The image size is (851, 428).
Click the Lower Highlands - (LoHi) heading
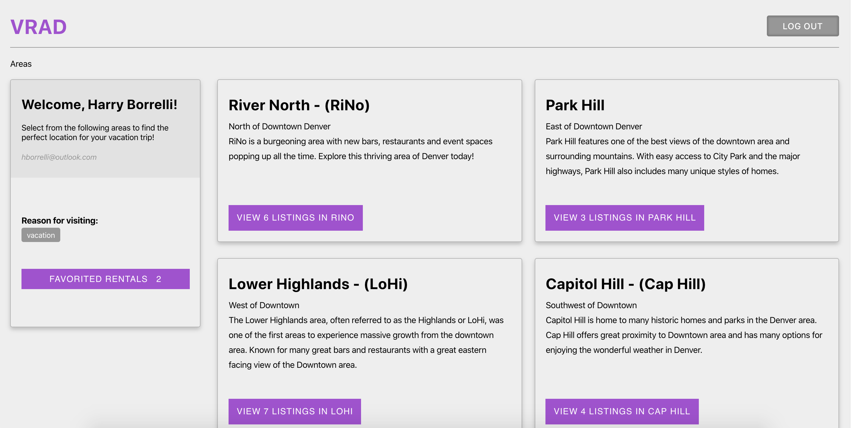318,284
